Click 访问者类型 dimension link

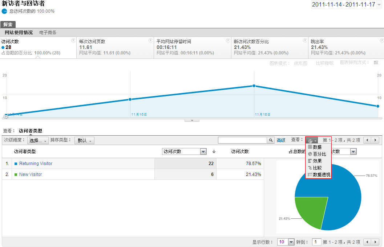point(31,131)
